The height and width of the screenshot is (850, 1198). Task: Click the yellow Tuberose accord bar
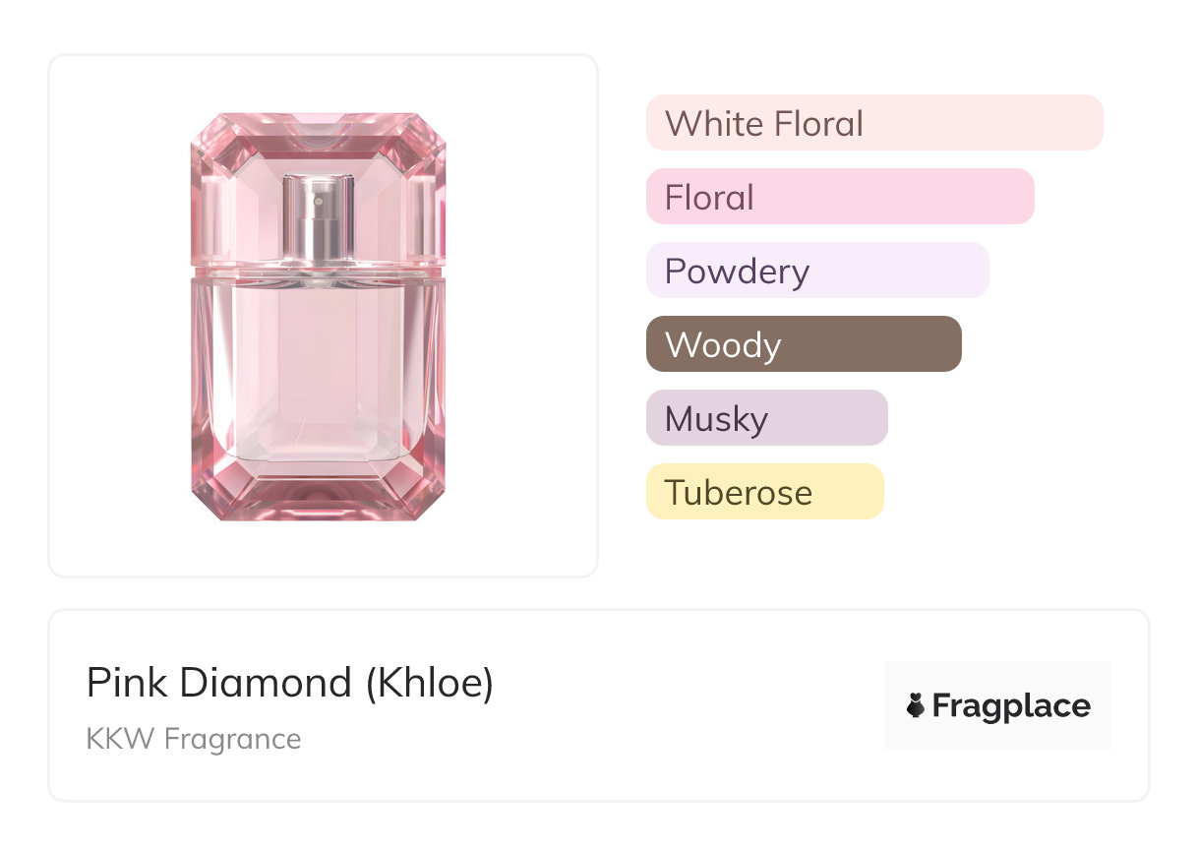(765, 492)
